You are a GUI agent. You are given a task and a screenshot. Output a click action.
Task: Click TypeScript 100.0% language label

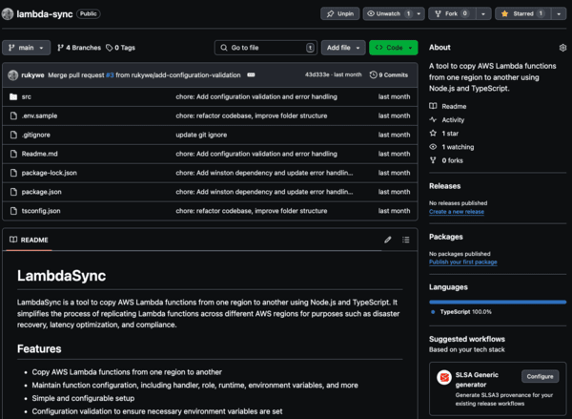(466, 312)
